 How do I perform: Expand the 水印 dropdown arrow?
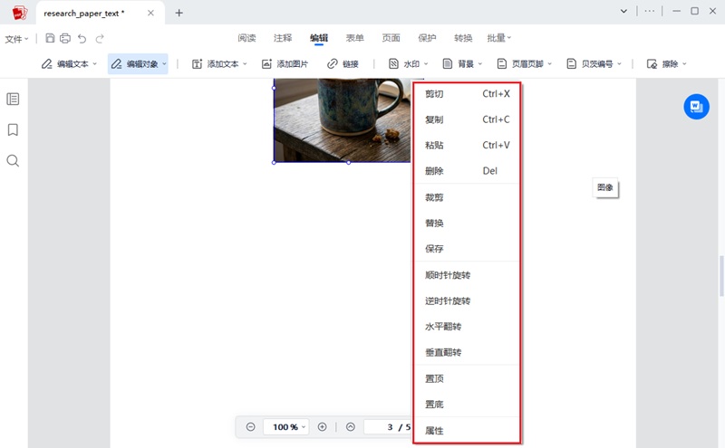click(x=426, y=64)
